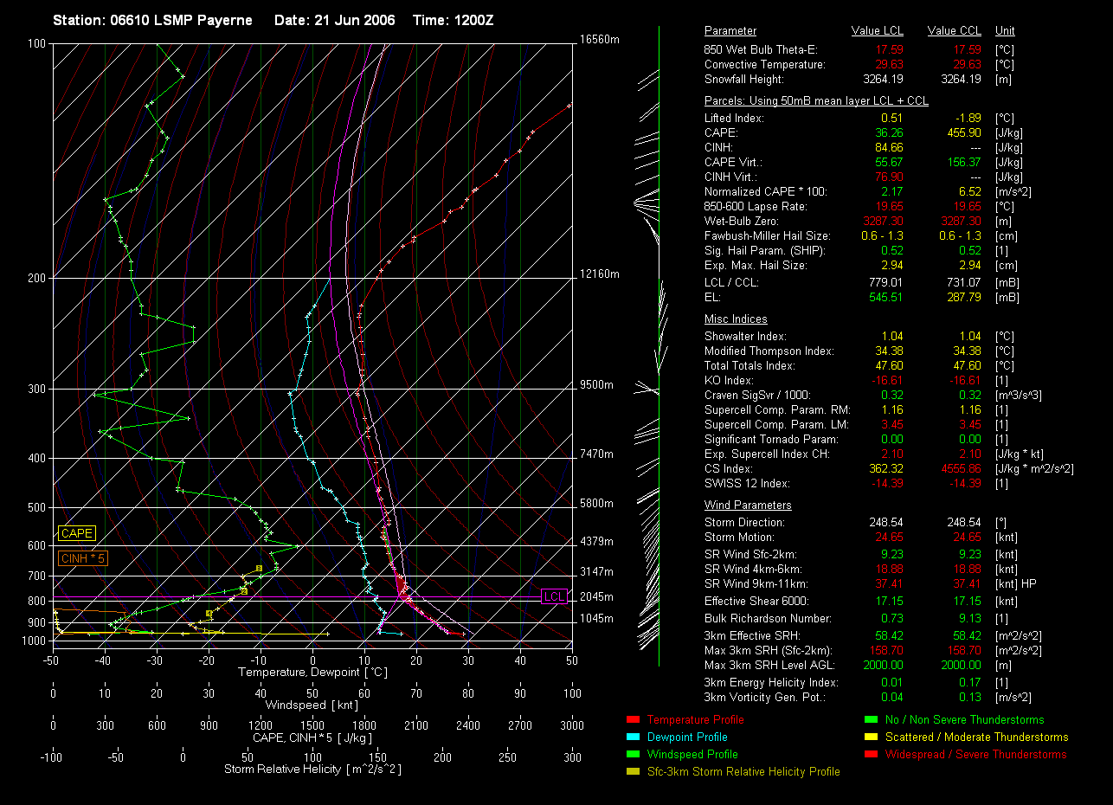Click the Parcels mean layer heading

tap(816, 101)
